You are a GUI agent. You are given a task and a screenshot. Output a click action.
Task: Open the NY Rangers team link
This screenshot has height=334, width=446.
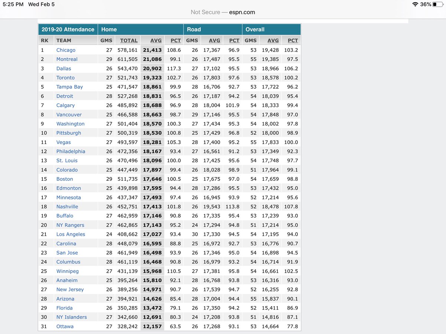[70, 225]
